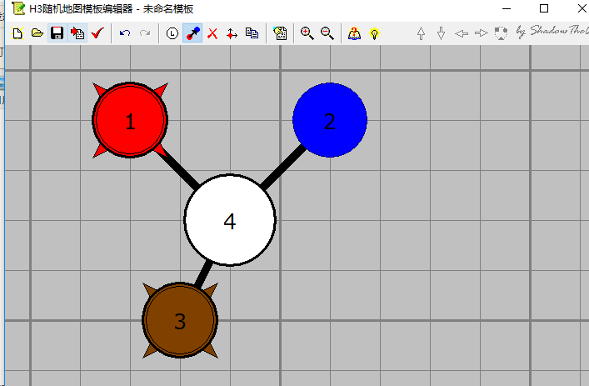The image size is (589, 386).
Task: Redo the last undone action
Action: [x=145, y=33]
